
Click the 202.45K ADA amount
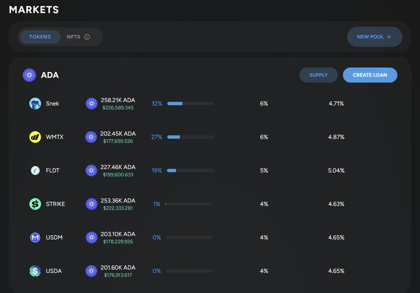[x=118, y=134]
